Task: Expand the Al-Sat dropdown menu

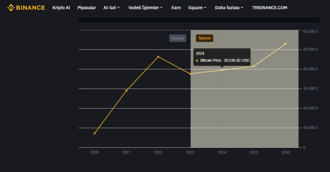Action: 112,8
